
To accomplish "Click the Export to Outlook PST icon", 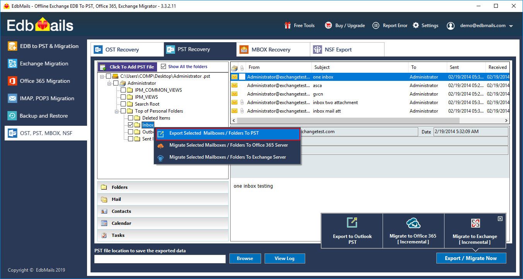I will [352, 223].
